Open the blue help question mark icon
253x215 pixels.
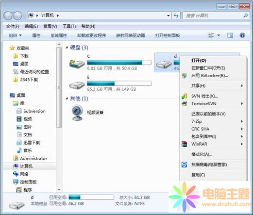pos(242,35)
